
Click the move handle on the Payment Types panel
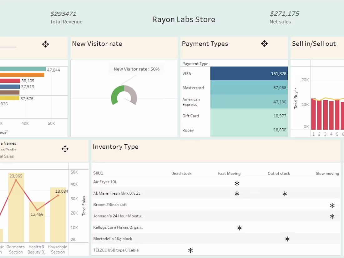pos(264,44)
